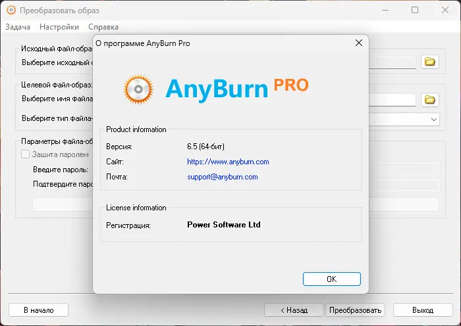The width and height of the screenshot is (461, 326).
Task: Click the О программе AnyBurn Pro title
Action: coord(143,43)
